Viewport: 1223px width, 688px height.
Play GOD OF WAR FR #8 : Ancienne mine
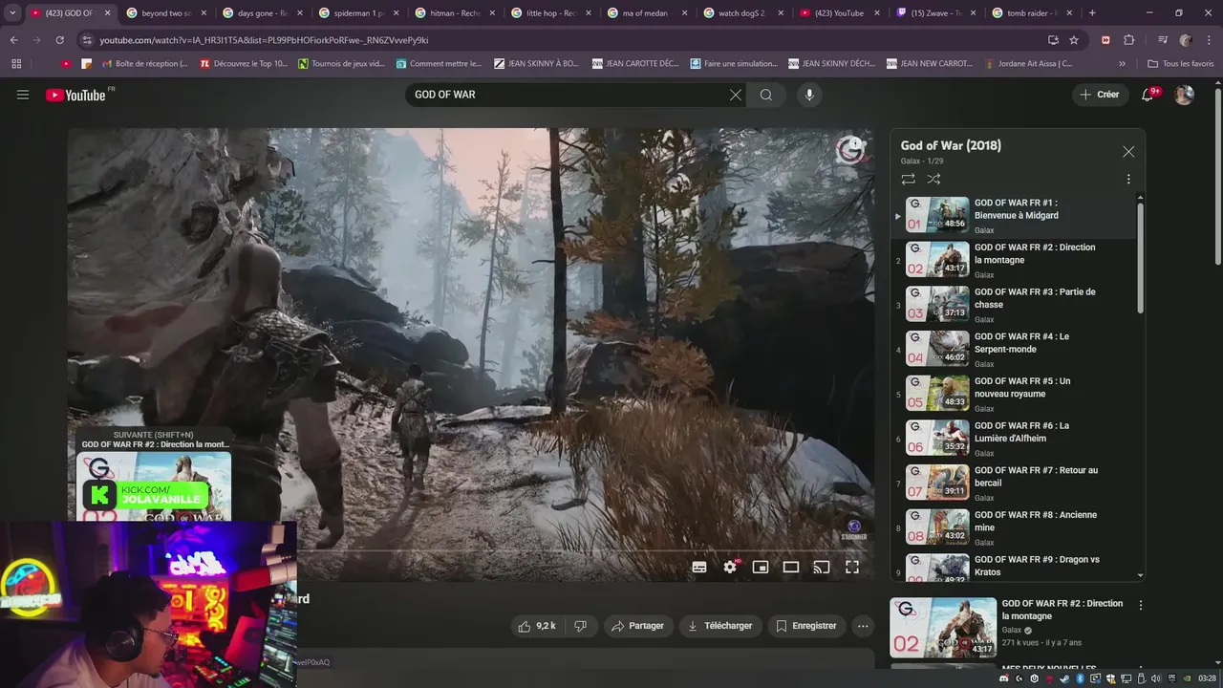[x=1015, y=527]
